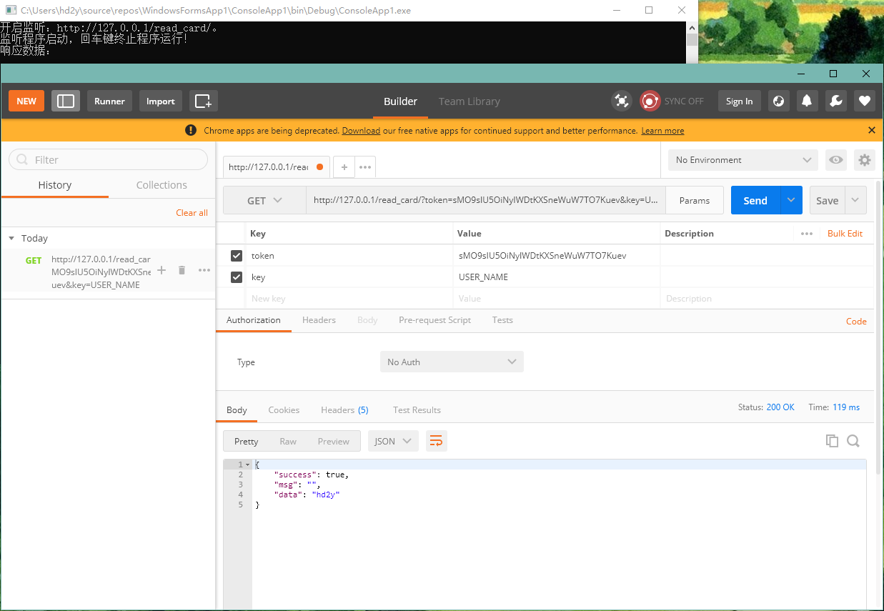Open notifications bell icon
The image size is (884, 611).
[808, 101]
